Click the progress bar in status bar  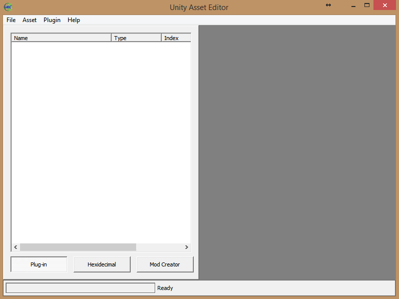pyautogui.click(x=80, y=288)
